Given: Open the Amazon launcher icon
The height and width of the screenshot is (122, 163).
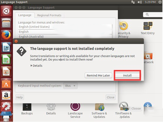Looking at the screenshot, I should point(6,95).
